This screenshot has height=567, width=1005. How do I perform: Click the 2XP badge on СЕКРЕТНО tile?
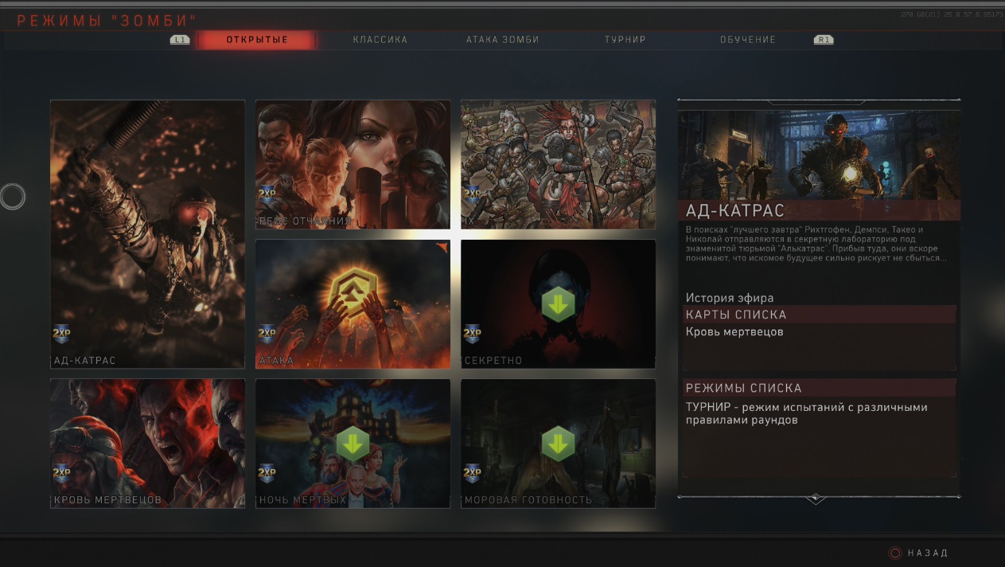pos(473,334)
